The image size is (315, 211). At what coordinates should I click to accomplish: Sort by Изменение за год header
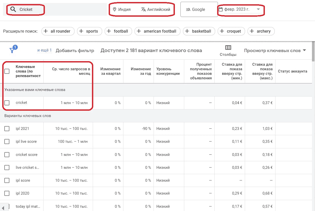141,71
